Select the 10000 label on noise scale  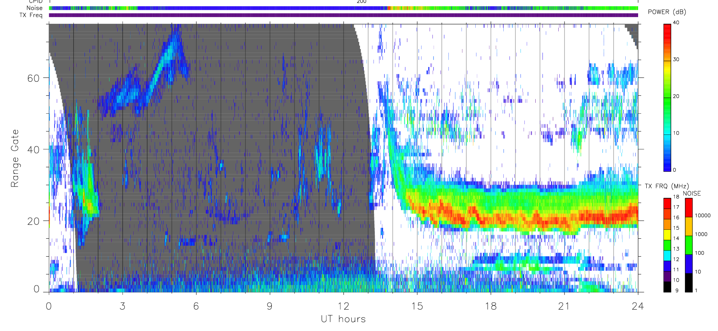pyautogui.click(x=703, y=215)
